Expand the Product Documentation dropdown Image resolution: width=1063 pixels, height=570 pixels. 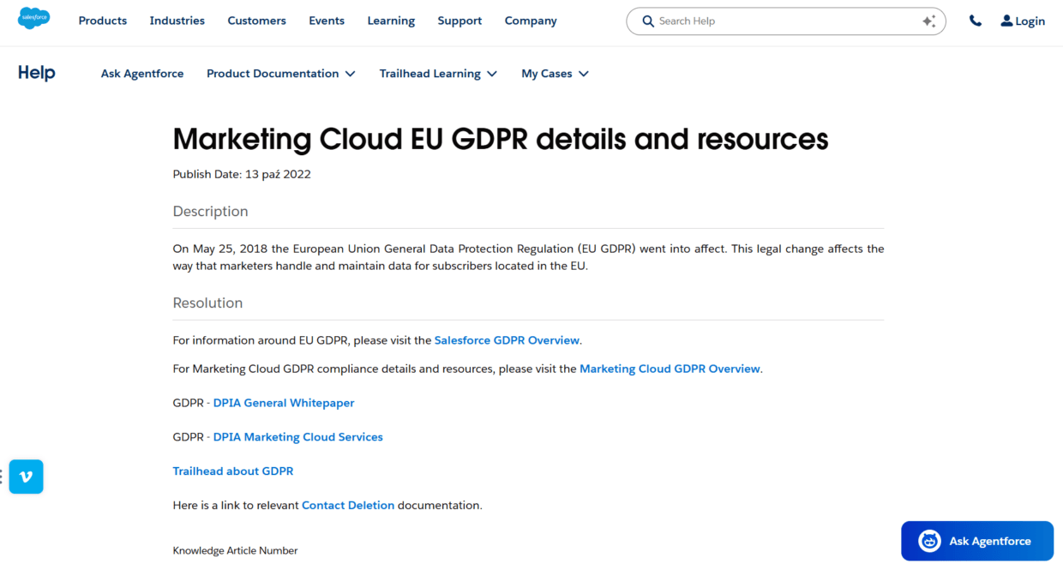[x=281, y=74]
